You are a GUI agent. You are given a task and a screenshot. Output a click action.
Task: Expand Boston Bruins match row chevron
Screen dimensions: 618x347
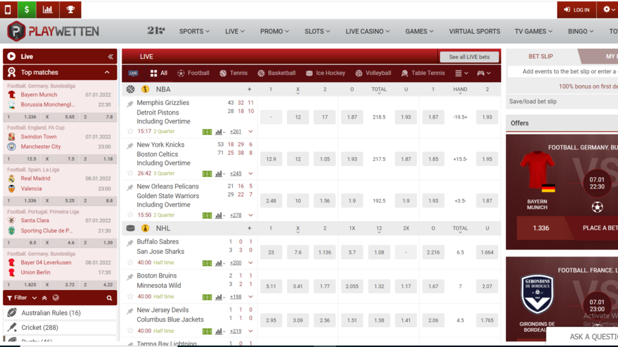click(x=251, y=297)
